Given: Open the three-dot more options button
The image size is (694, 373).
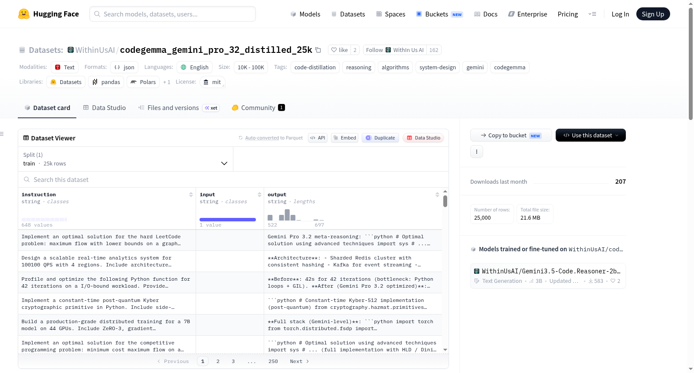Looking at the screenshot, I should [477, 152].
